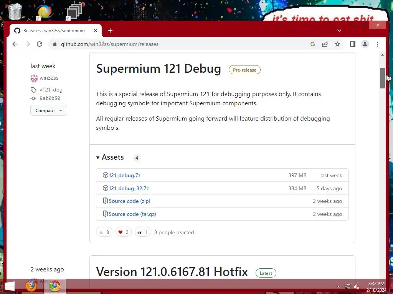Open the v121-dbg tag link

click(51, 90)
